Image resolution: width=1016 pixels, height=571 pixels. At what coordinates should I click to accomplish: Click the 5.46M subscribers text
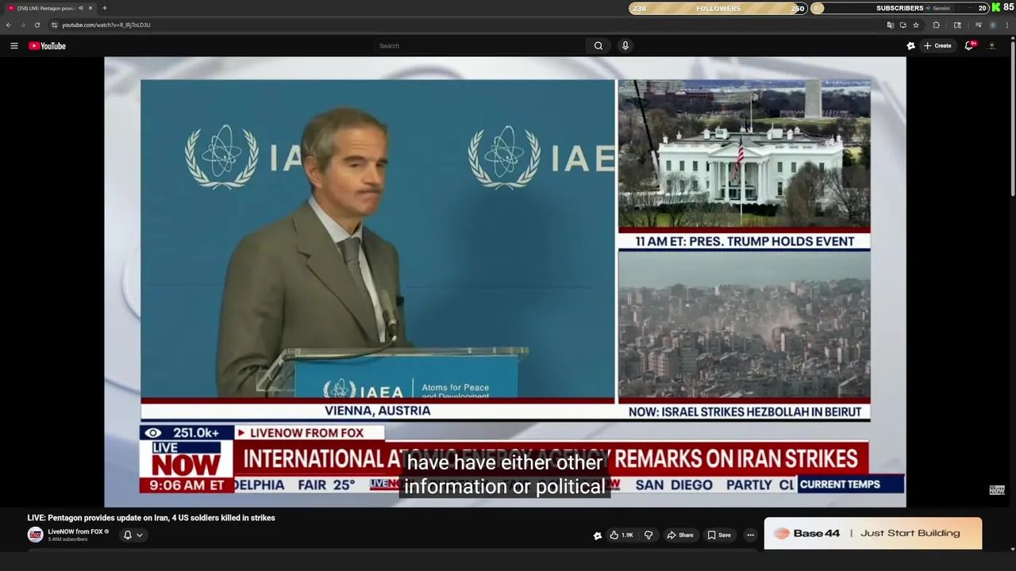pyautogui.click(x=67, y=539)
